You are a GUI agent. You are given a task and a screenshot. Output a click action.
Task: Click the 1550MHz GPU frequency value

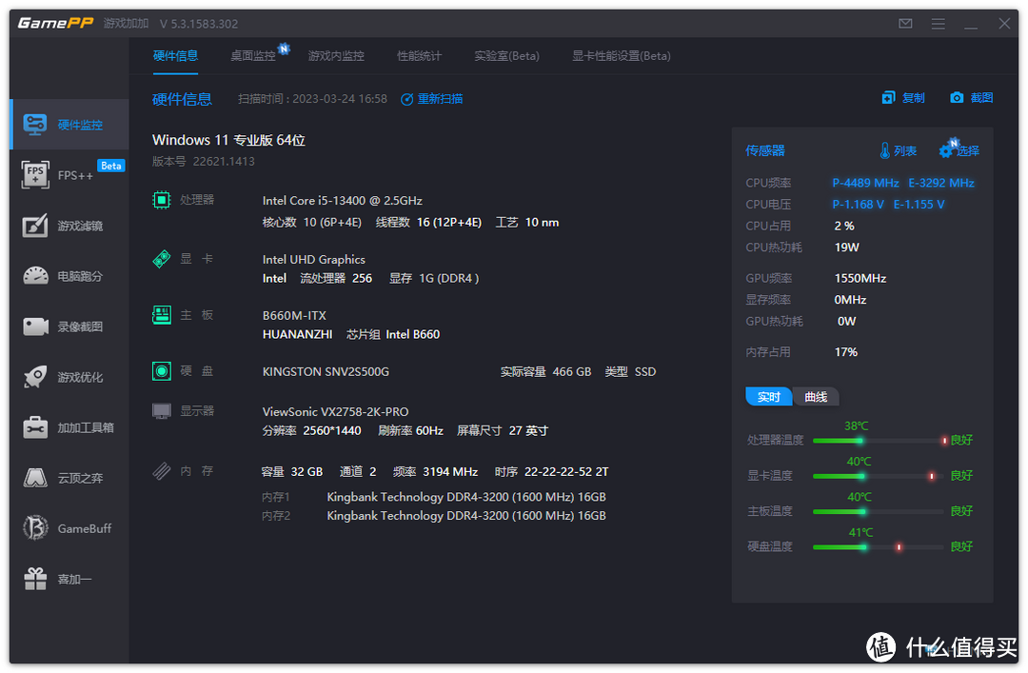tap(860, 278)
